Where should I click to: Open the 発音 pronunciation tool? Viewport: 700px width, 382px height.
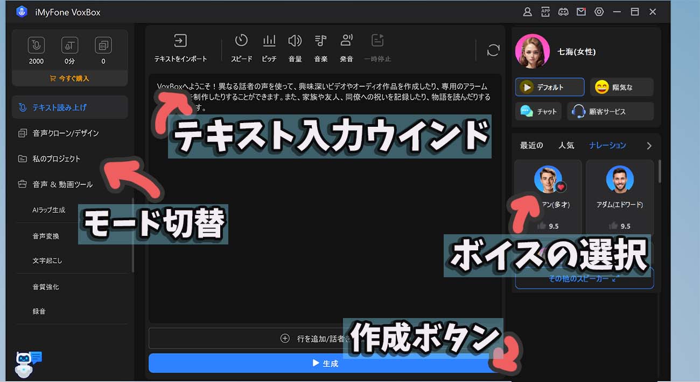(347, 48)
